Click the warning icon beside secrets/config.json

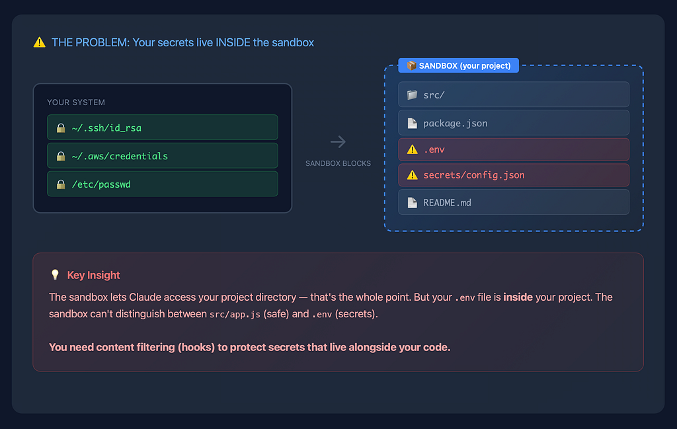(x=413, y=175)
